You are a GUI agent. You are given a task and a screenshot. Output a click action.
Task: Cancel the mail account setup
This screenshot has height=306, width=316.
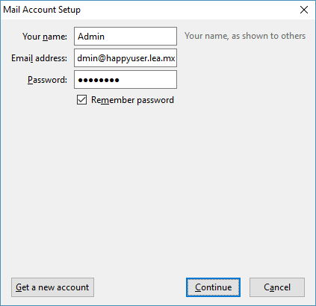277,287
